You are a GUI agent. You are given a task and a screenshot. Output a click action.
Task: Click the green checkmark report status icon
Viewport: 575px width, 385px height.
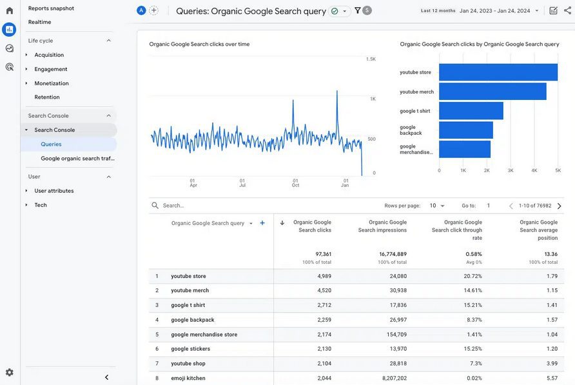[x=335, y=12]
